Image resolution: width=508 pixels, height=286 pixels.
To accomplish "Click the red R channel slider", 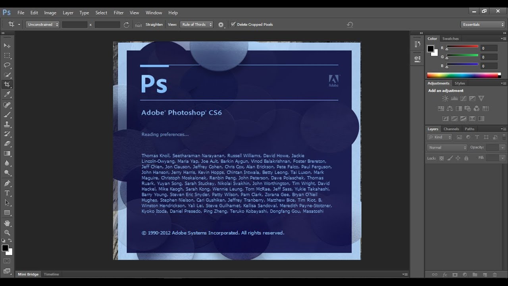I will pyautogui.click(x=462, y=47).
